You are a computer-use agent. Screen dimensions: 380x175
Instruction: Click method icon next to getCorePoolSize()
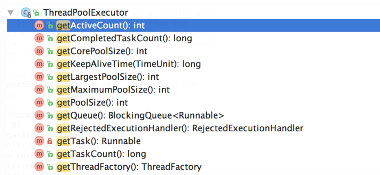[39, 51]
